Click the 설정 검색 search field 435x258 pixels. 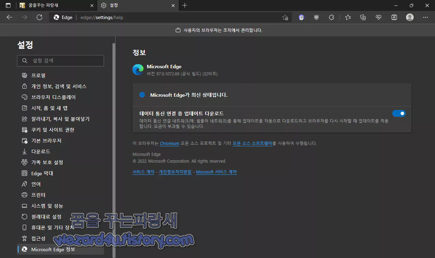[60, 61]
